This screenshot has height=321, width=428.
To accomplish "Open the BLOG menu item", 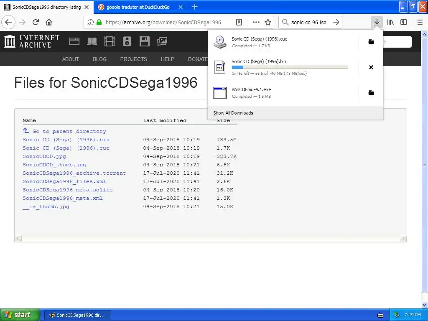I will (99, 59).
